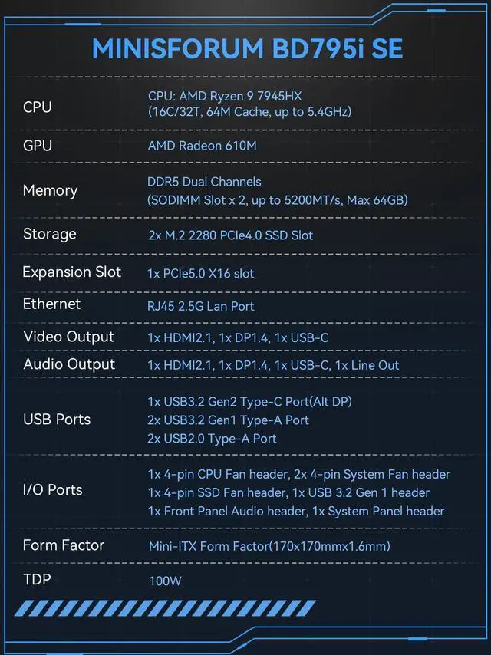Click the AMD Ryzen 9 7945HX text
The height and width of the screenshot is (655, 491).
click(222, 96)
